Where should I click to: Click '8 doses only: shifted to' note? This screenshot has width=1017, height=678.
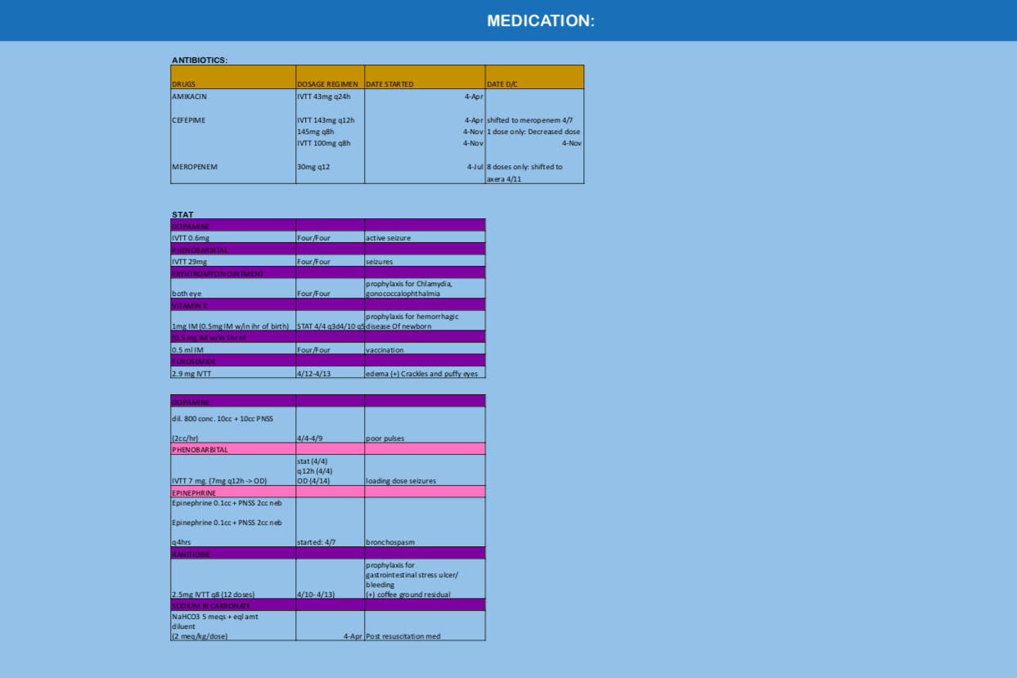click(x=524, y=167)
